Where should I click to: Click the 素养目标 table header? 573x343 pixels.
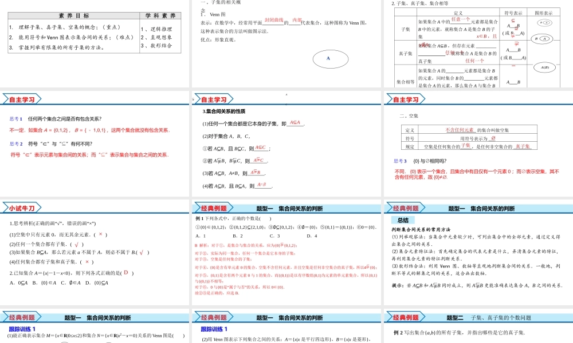pyautogui.click(x=74, y=15)
